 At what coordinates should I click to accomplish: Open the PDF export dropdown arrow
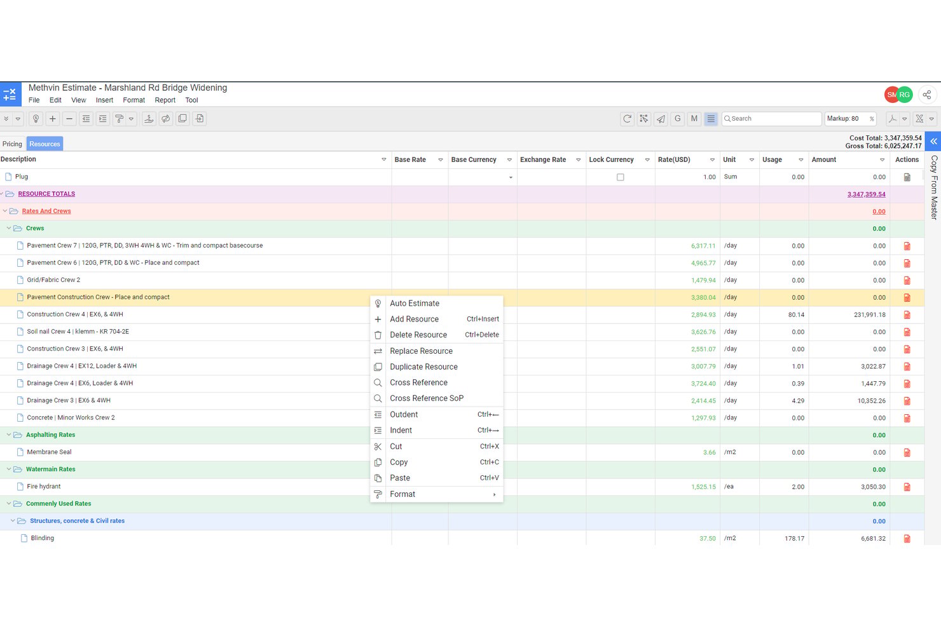(905, 119)
